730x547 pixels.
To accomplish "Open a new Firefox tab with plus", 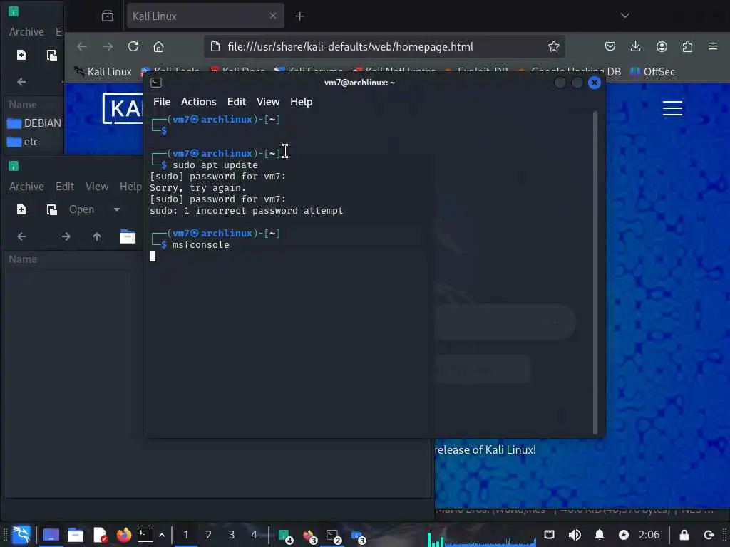I will (x=300, y=16).
